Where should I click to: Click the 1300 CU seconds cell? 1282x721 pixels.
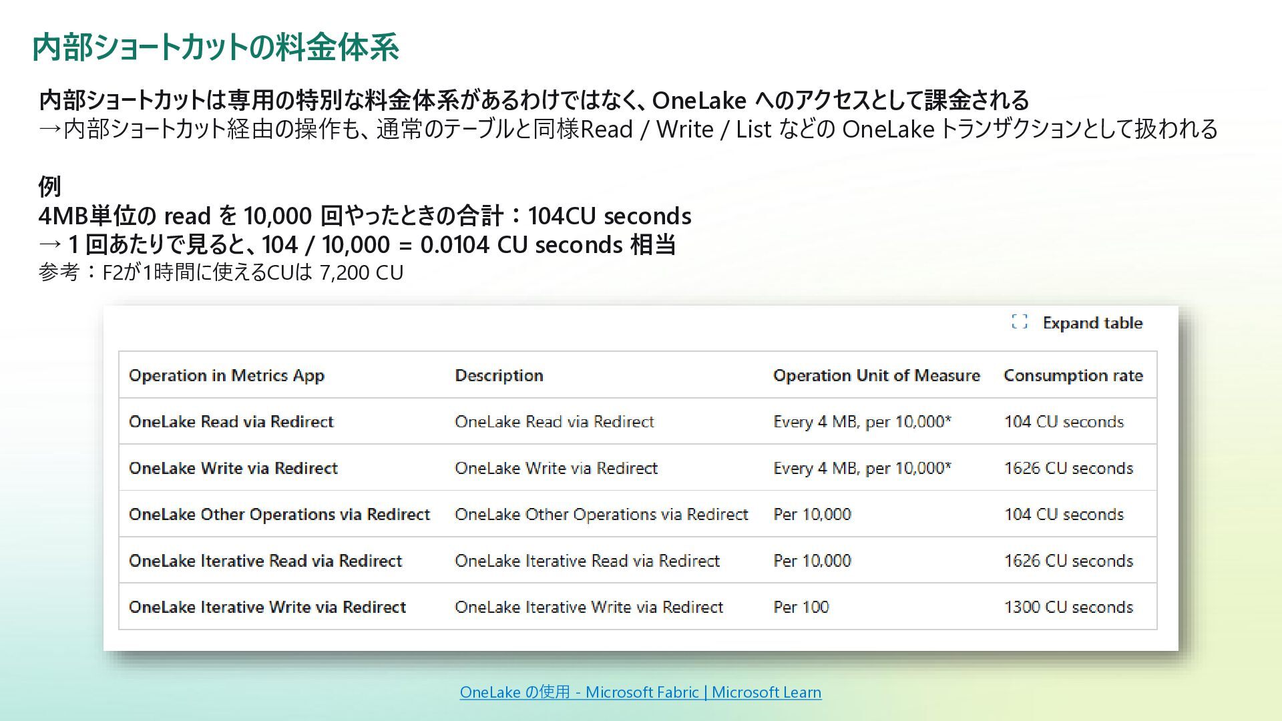(1068, 607)
